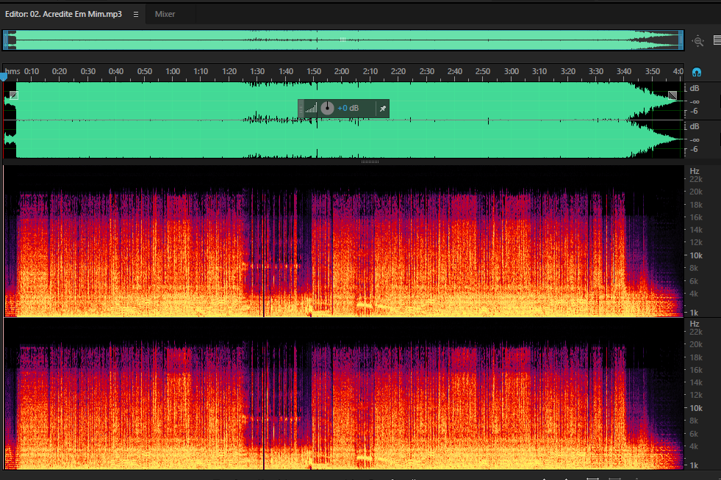The width and height of the screenshot is (721, 480).
Task: Click the left handle of overview navigator
Action: pos(6,40)
